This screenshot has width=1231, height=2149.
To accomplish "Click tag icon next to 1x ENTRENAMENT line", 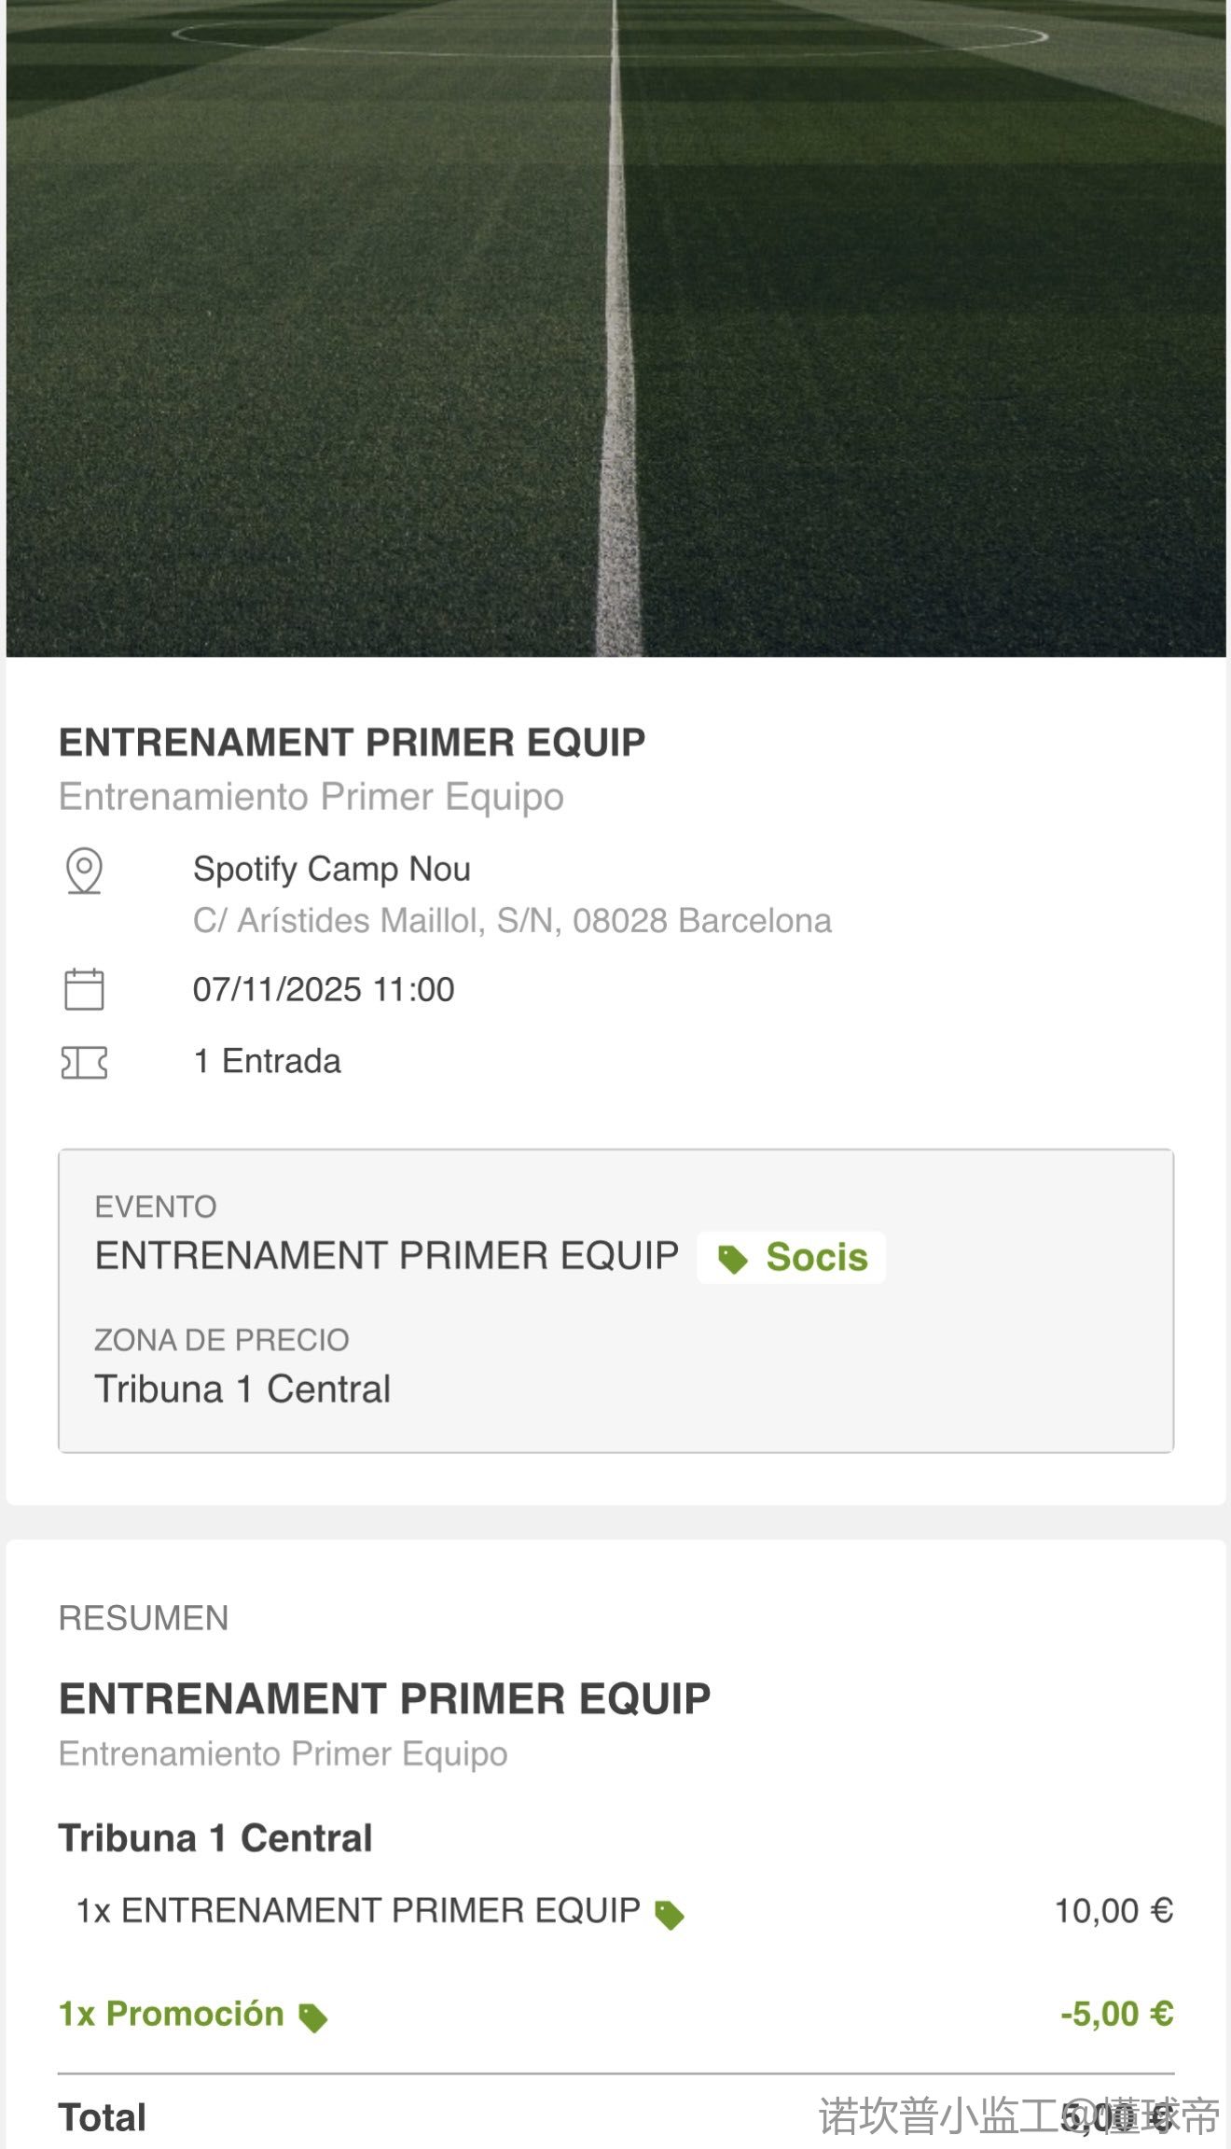I will (670, 1915).
